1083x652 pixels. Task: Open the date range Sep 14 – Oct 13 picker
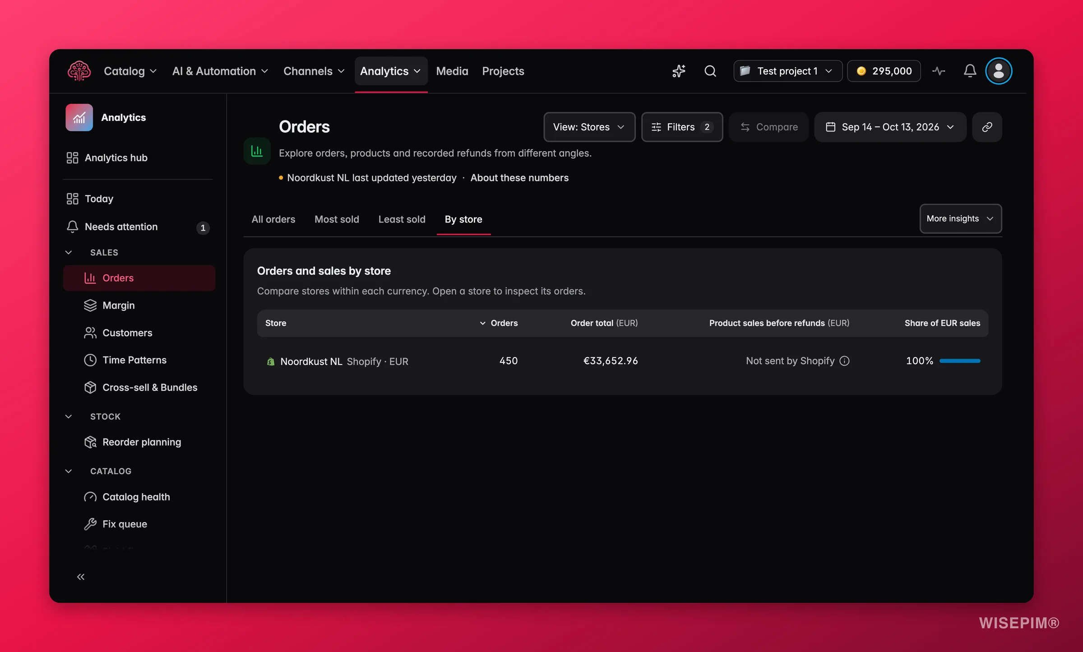point(890,127)
